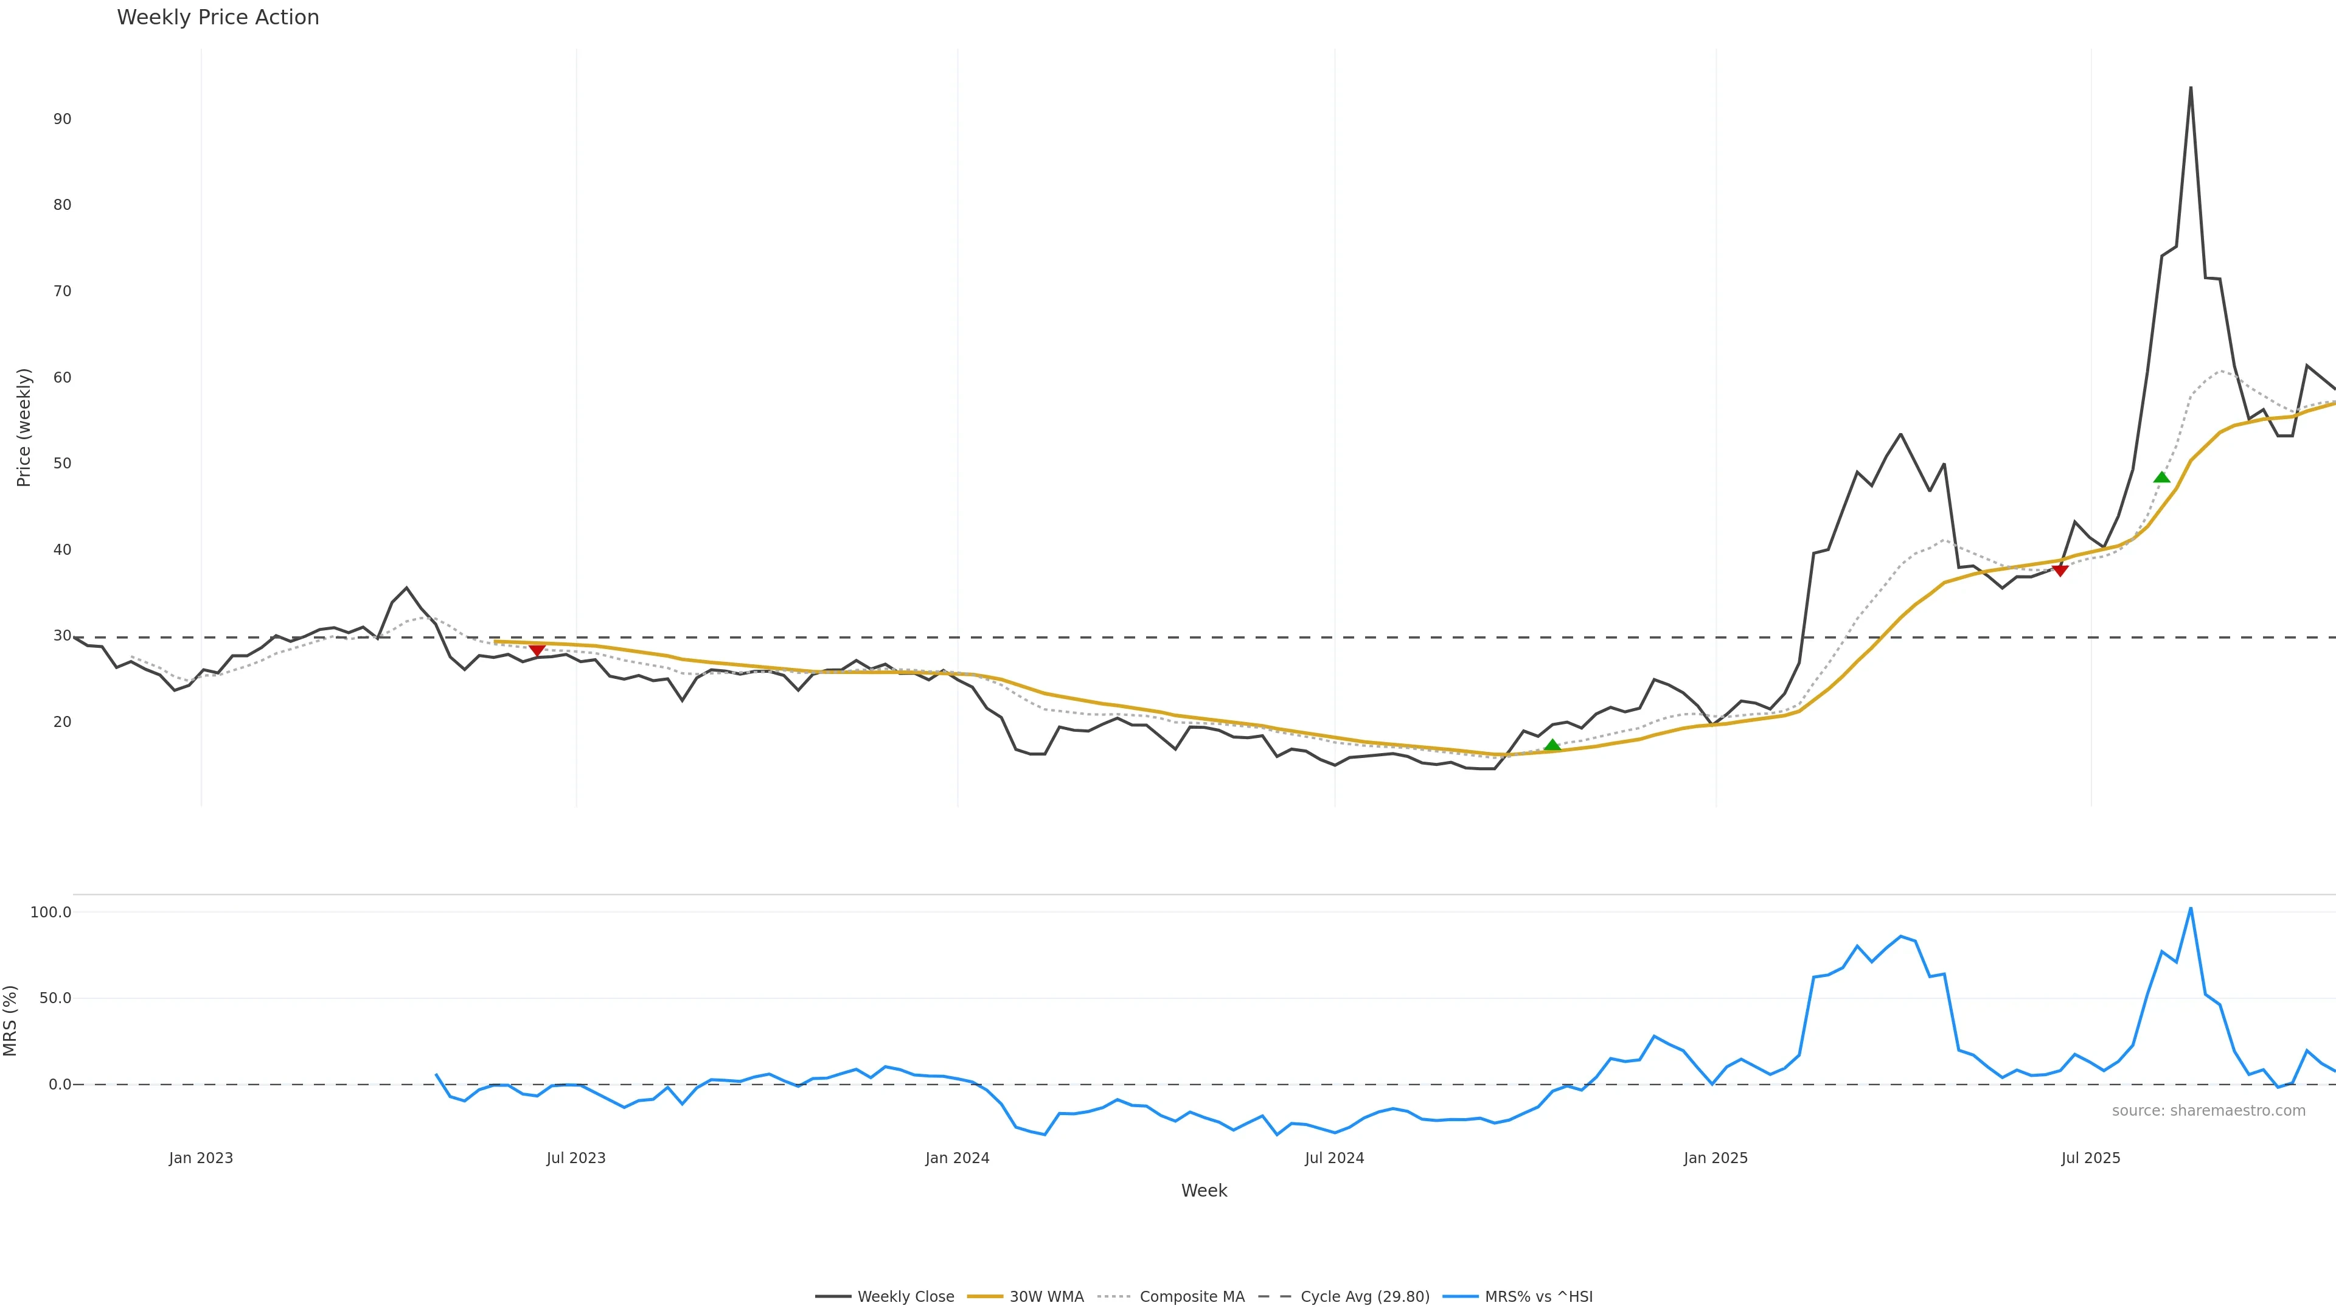Click the dark Weekly Close legend line sample
This screenshot has height=1314, width=2336.
point(832,1297)
